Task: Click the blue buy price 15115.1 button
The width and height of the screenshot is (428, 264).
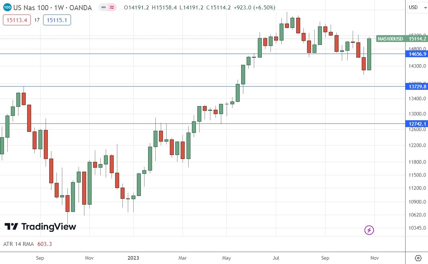Action: pyautogui.click(x=57, y=20)
